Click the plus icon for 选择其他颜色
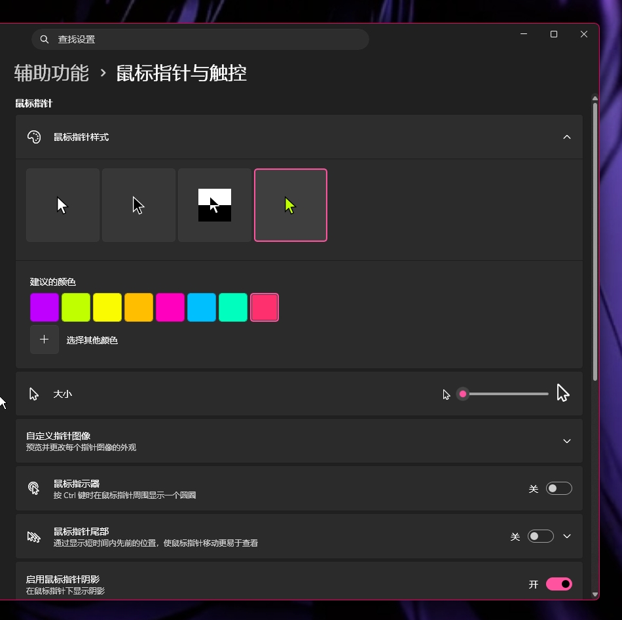The image size is (622, 620). (x=45, y=339)
